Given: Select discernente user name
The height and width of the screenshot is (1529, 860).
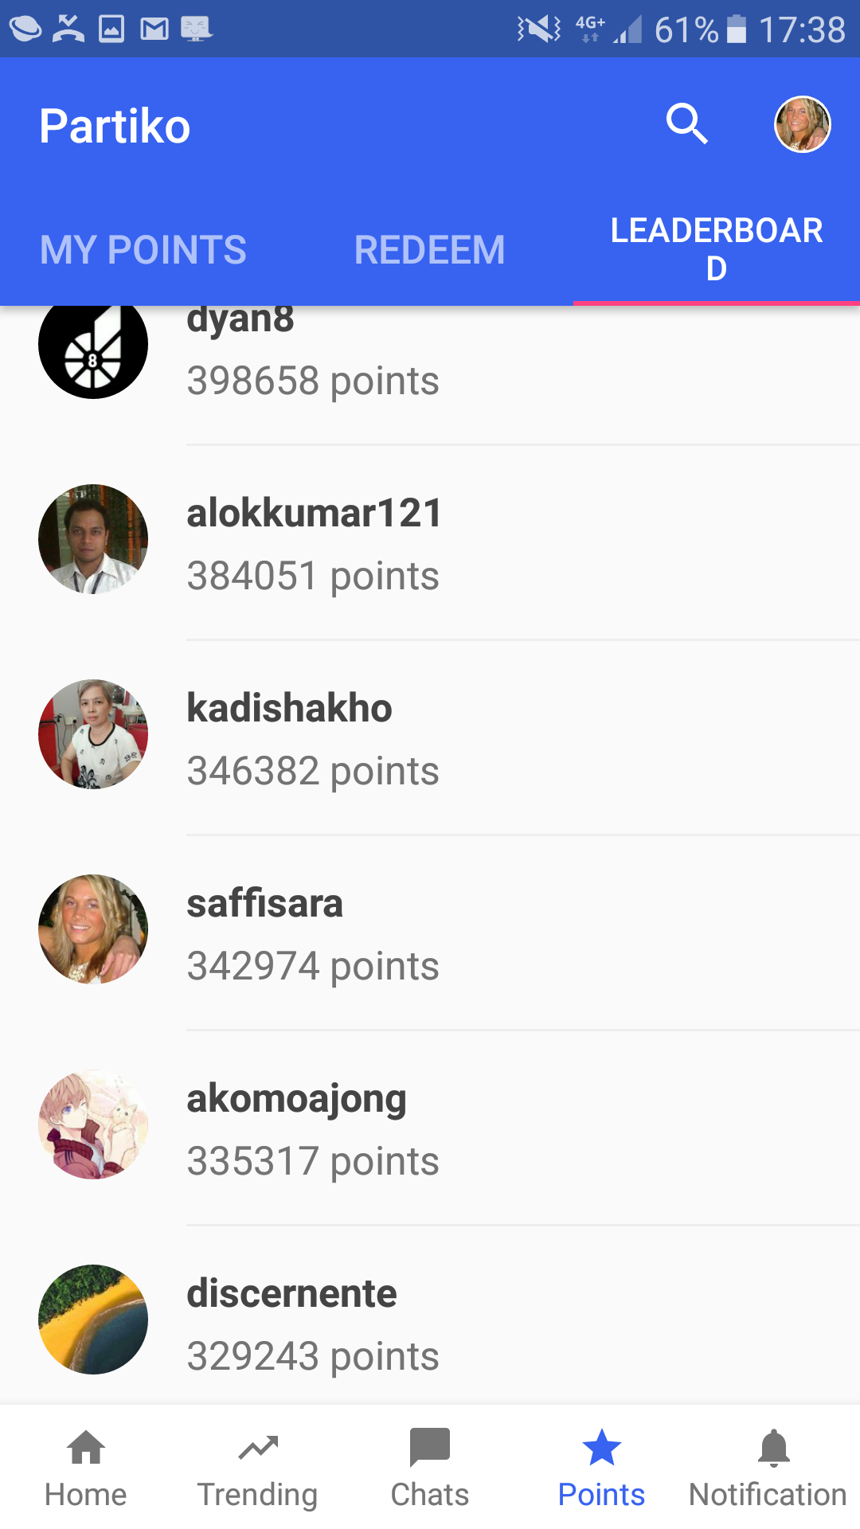Looking at the screenshot, I should pyautogui.click(x=291, y=1293).
